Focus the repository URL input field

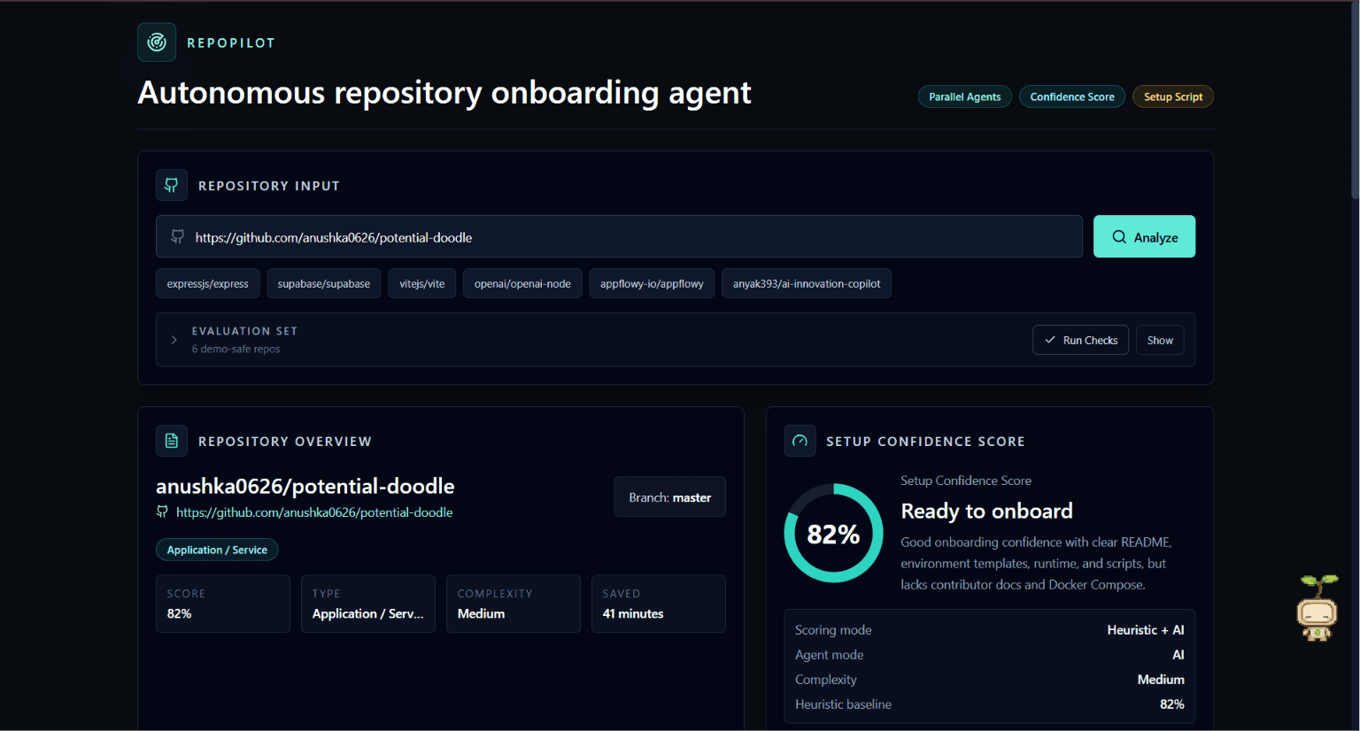click(619, 236)
